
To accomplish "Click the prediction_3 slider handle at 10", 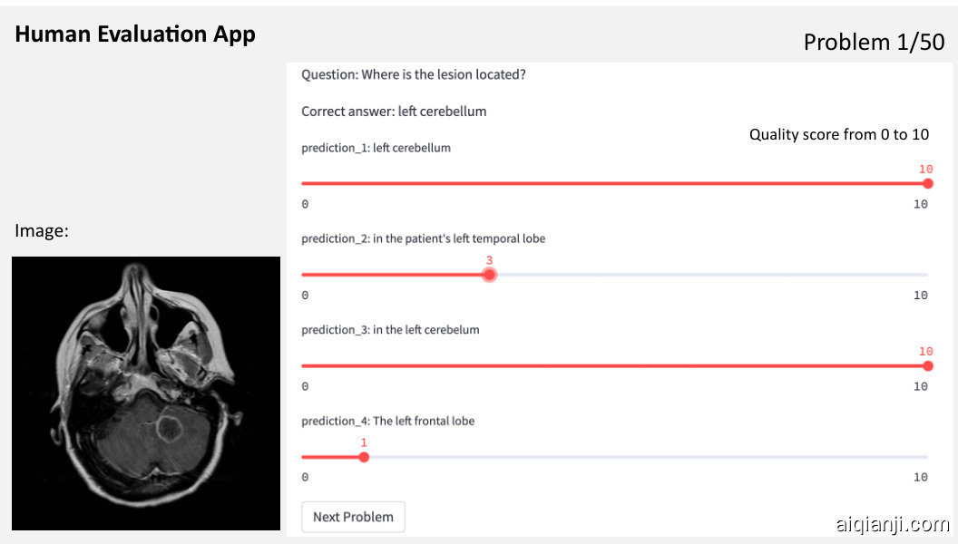I will tap(927, 365).
